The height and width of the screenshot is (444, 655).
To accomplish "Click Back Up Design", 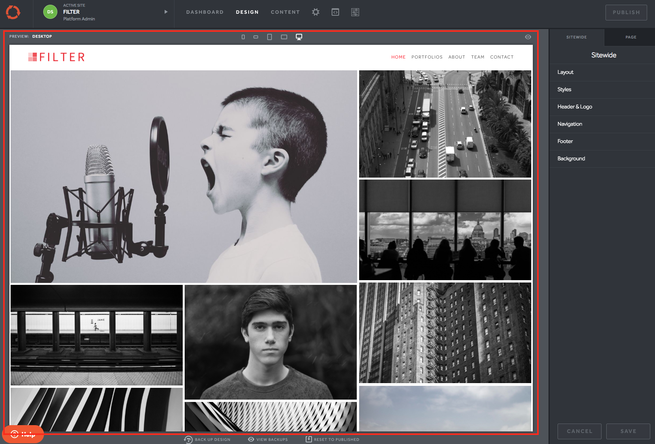I will click(x=207, y=439).
